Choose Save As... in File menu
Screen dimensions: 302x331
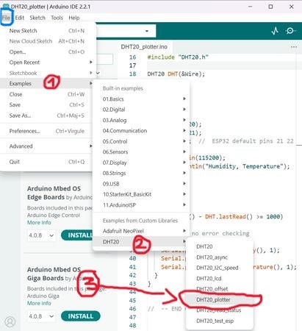(x=46, y=115)
